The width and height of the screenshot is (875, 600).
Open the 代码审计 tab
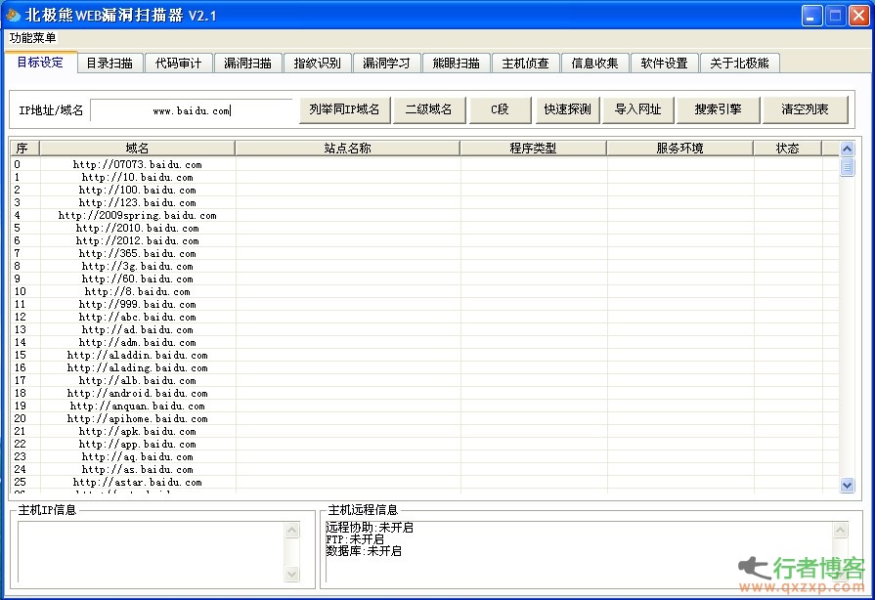[x=179, y=63]
